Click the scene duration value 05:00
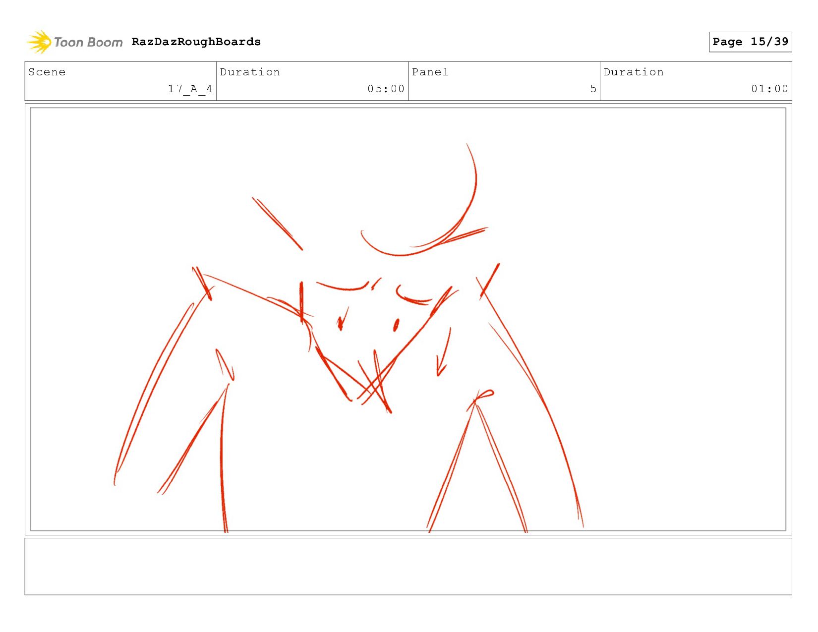The width and height of the screenshot is (818, 632). point(386,89)
